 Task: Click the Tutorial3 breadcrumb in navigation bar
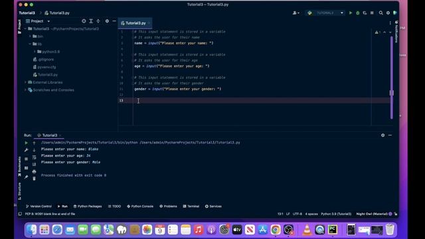click(x=27, y=13)
